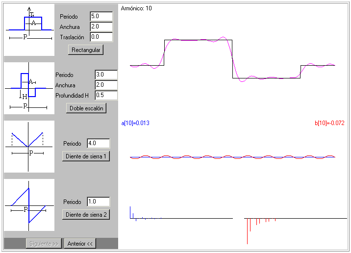Click the Diente de sierra 1 button
Image resolution: width=351 pixels, height=253 pixels.
tap(86, 156)
